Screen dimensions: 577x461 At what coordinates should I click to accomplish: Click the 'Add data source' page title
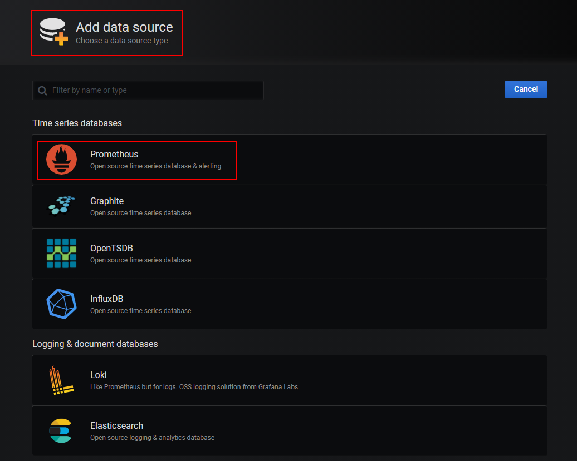[124, 27]
